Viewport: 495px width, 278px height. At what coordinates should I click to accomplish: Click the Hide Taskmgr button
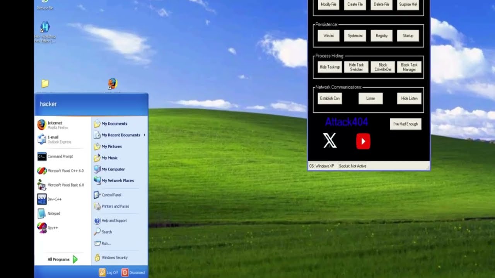coord(330,67)
